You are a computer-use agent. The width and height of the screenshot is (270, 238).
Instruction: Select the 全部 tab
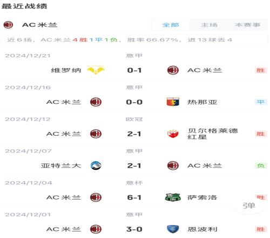coord(171,25)
